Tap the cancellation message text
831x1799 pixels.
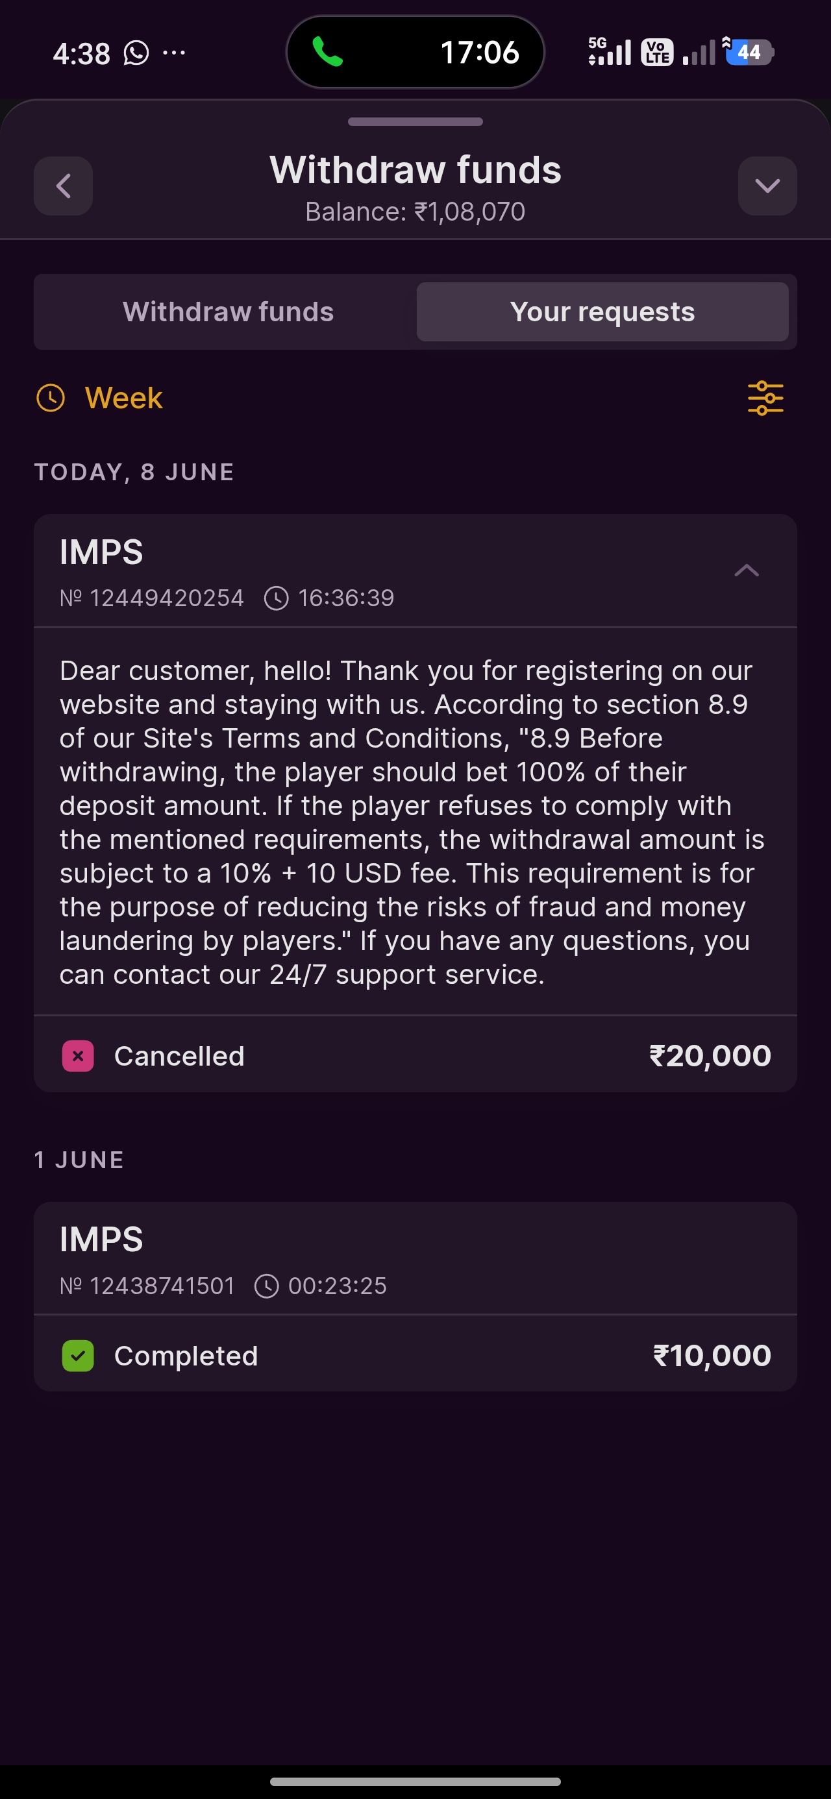pyautogui.click(x=412, y=822)
